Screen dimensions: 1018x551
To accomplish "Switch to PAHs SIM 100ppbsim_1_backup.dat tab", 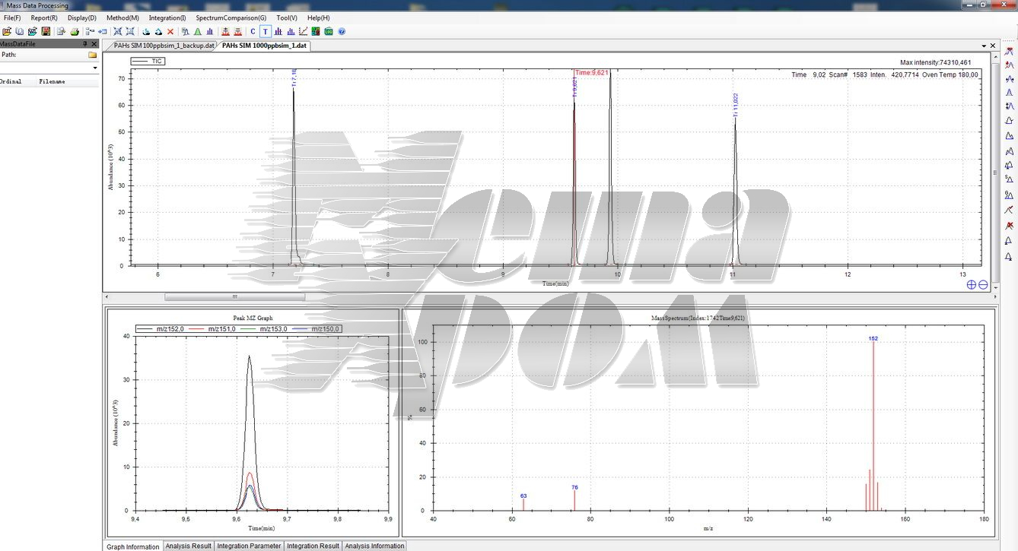I will tap(164, 46).
